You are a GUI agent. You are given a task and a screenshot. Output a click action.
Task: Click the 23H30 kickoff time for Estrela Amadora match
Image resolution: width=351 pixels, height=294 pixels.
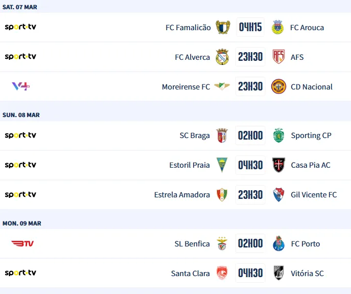pyautogui.click(x=250, y=195)
